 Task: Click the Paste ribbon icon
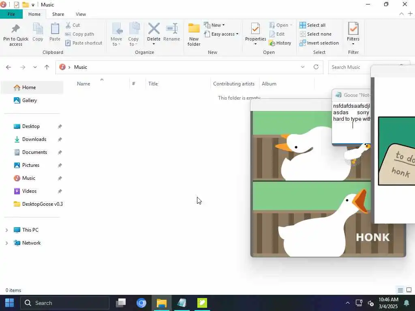[x=55, y=32]
